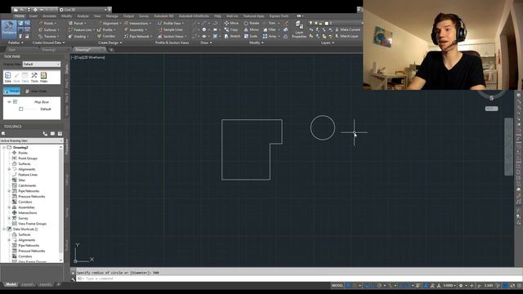The width and height of the screenshot is (523, 294).
Task: Switch to the Layout1 tab
Action: (27, 284)
